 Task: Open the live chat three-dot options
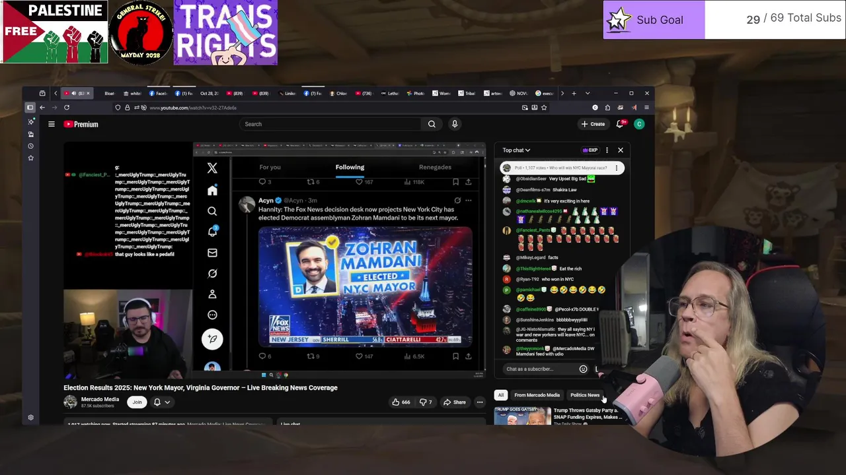(x=607, y=150)
